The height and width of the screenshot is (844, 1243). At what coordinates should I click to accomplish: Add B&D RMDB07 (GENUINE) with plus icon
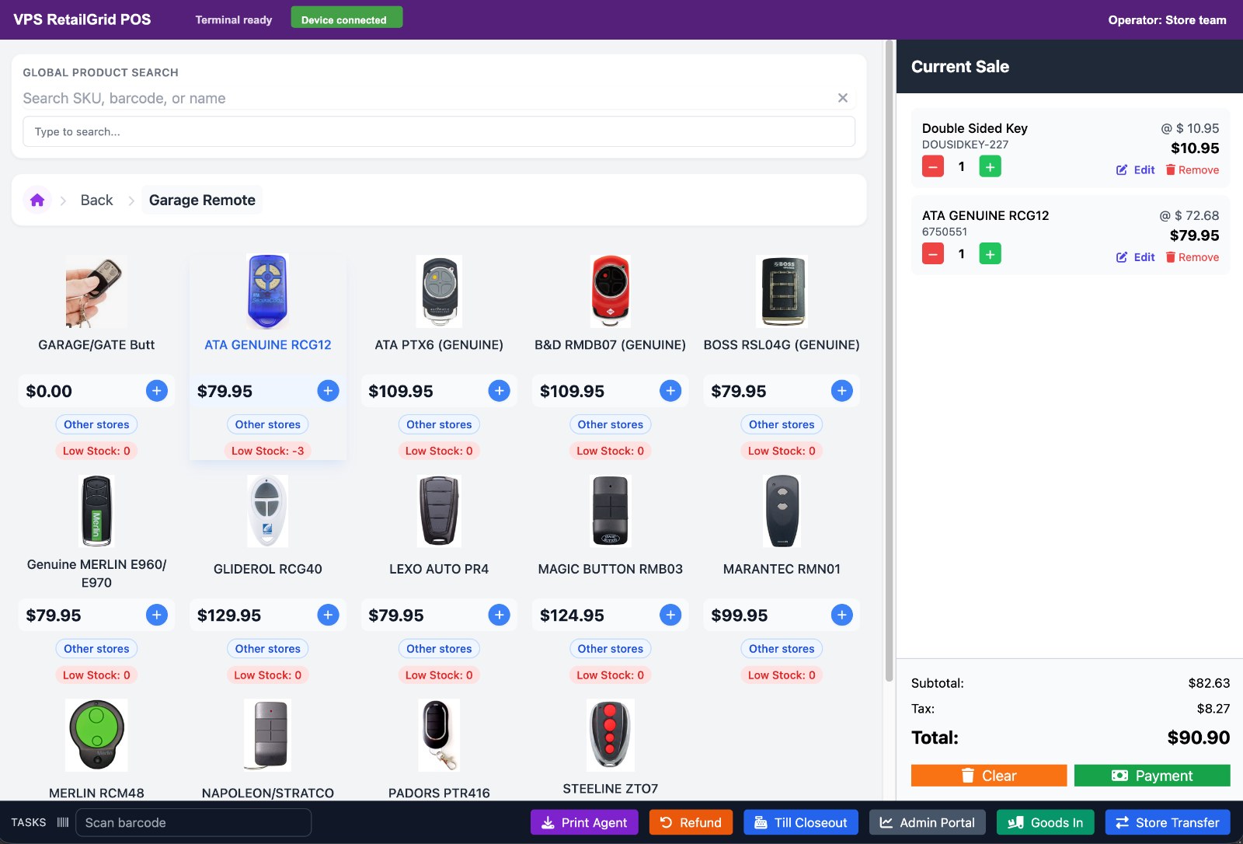point(670,391)
